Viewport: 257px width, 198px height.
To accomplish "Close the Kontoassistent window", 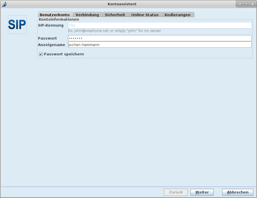I will point(252,4).
